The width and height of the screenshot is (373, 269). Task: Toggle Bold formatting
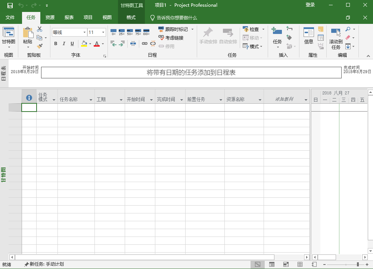click(x=56, y=44)
